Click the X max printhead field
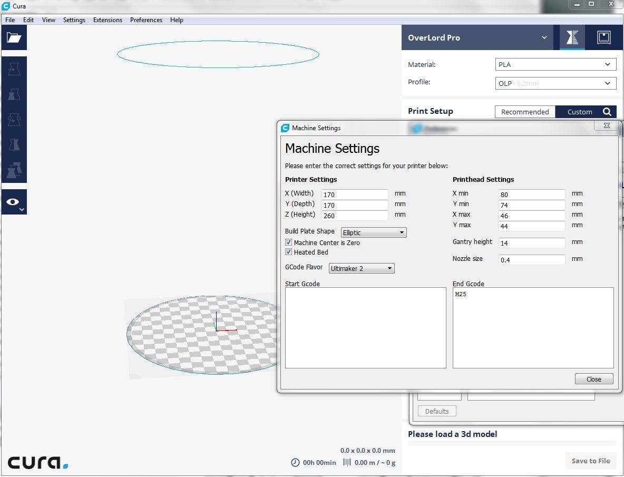The image size is (624, 477). (x=532, y=215)
